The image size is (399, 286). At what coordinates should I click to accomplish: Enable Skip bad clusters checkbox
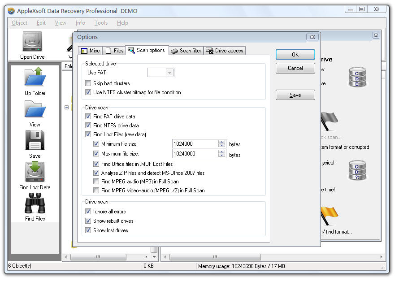[x=88, y=83]
